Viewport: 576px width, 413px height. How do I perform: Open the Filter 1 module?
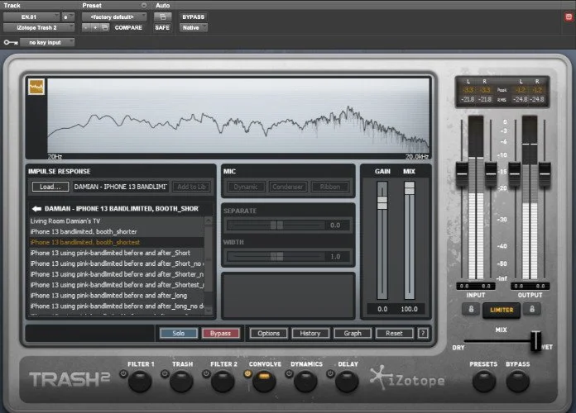pyautogui.click(x=140, y=382)
